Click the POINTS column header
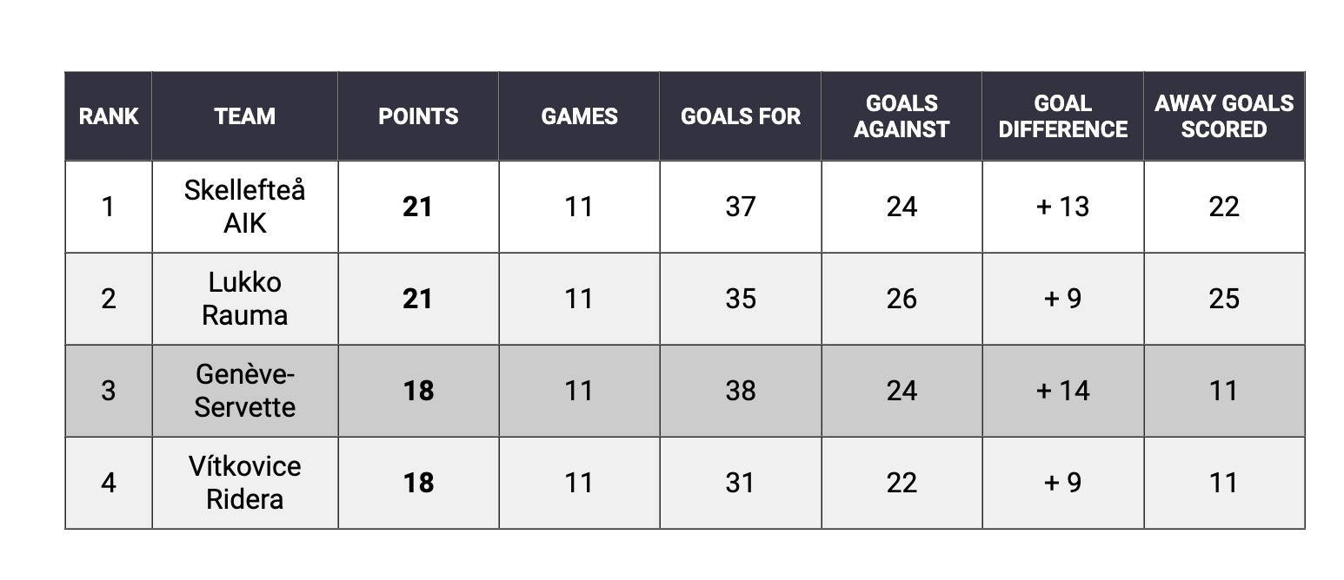Image resolution: width=1344 pixels, height=580 pixels. pyautogui.click(x=418, y=116)
